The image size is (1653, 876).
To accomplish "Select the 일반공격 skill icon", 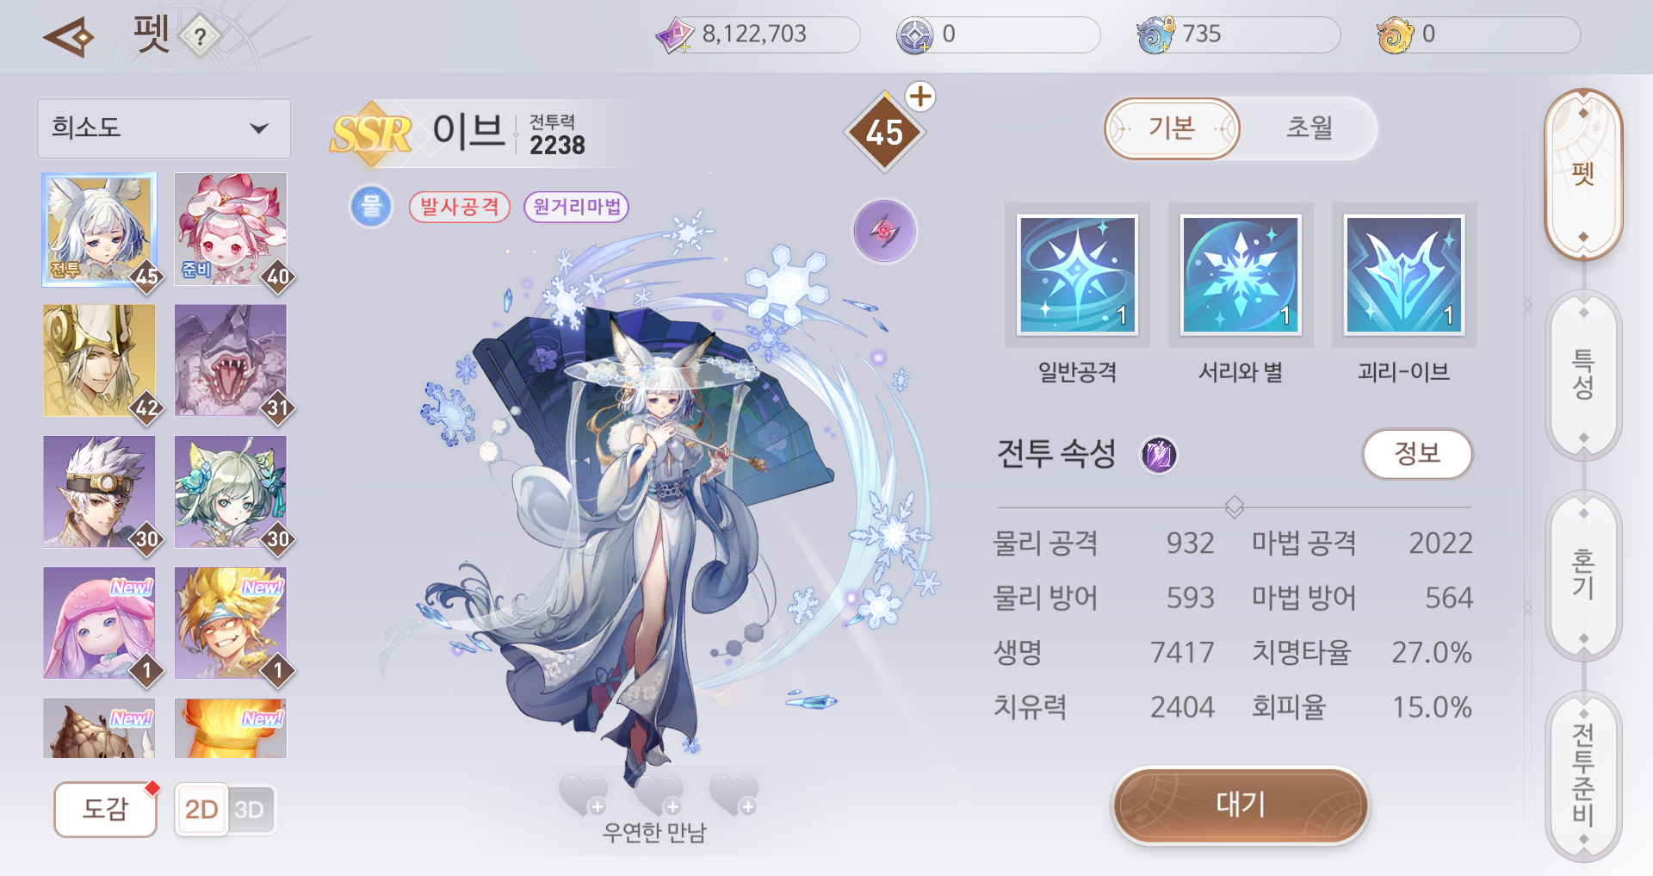I will point(1077,275).
